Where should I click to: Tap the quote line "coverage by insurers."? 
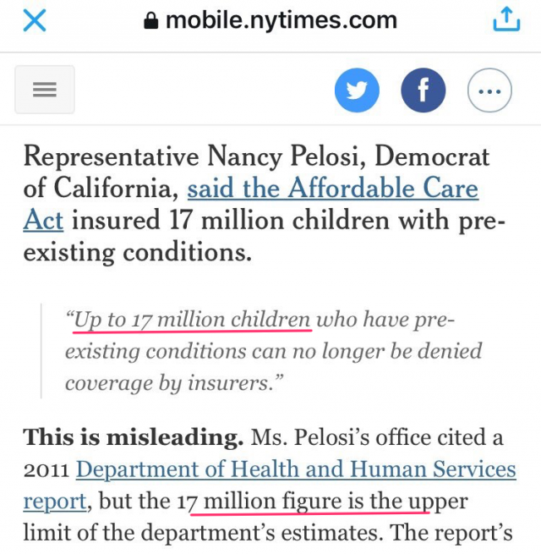[173, 381]
